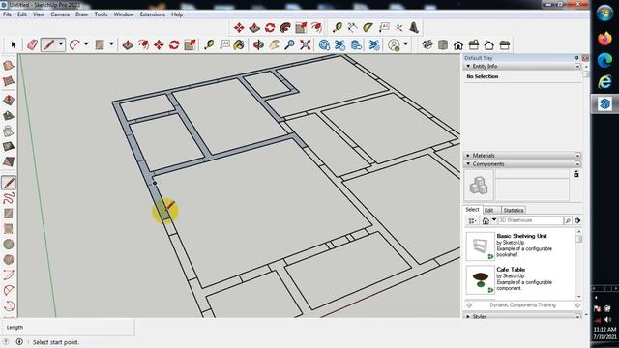This screenshot has height=348, width=619.
Task: Select the Axes tool
Action: point(399,28)
